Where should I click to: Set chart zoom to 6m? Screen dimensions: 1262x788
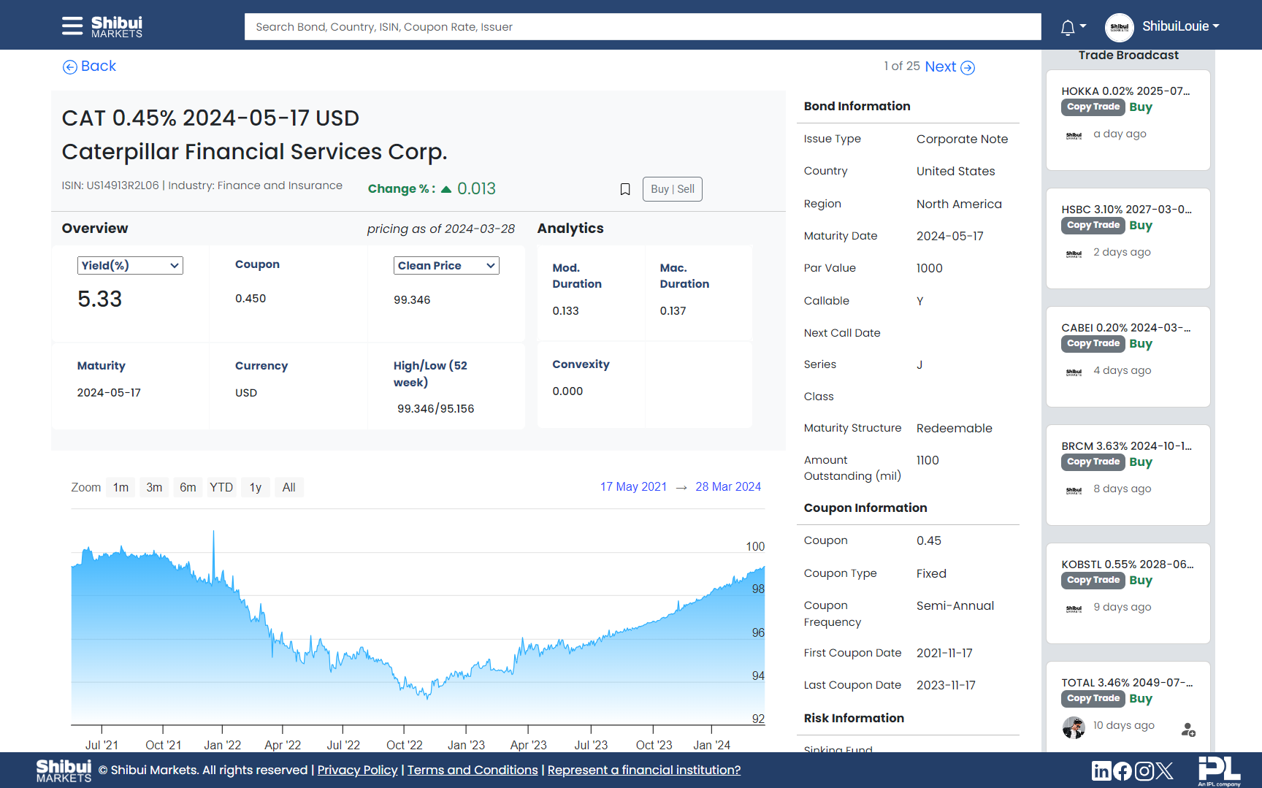pyautogui.click(x=188, y=487)
